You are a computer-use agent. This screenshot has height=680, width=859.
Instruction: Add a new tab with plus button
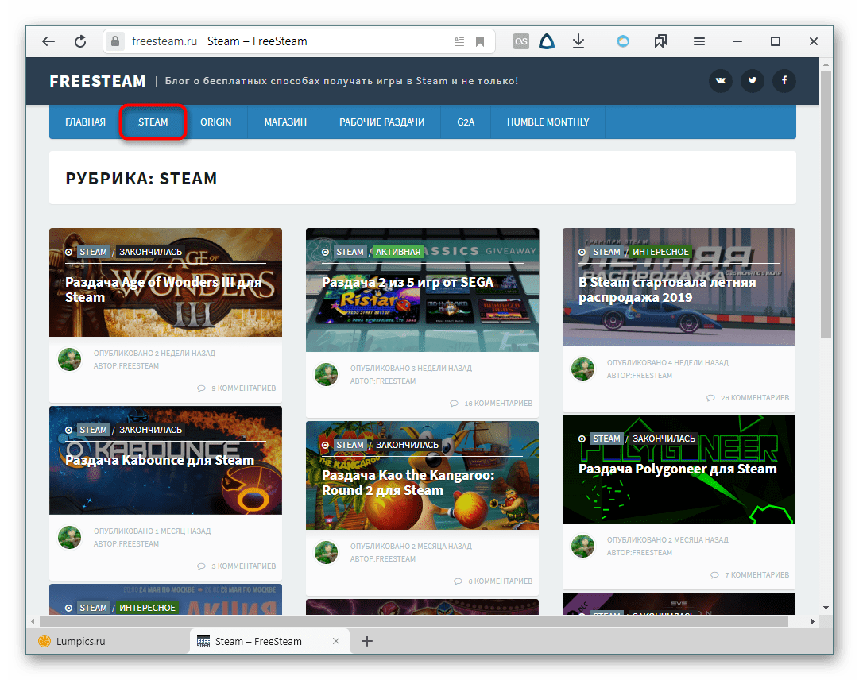point(367,641)
